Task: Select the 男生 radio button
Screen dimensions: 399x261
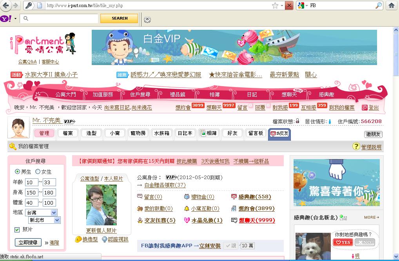Action: (17, 172)
